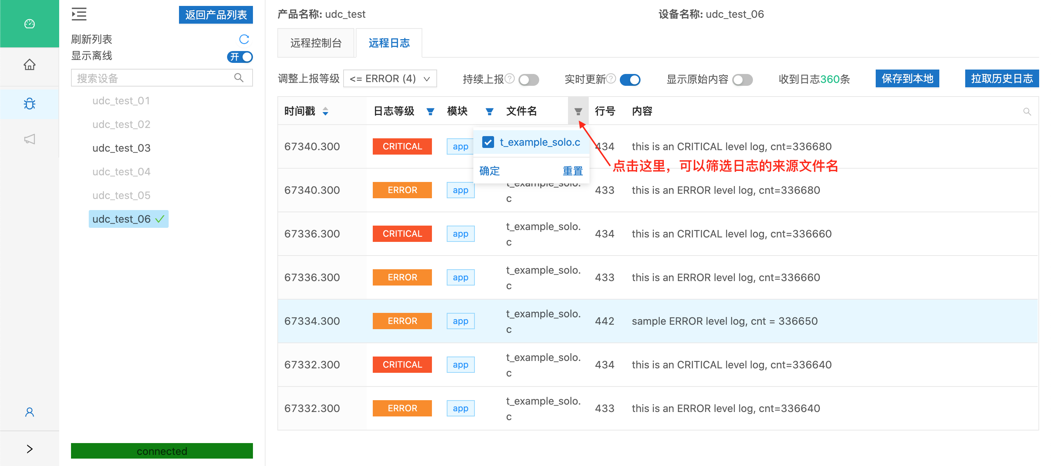The image size is (1051, 466).
Task: Open the report level ERROR (4) dropdown
Action: [390, 78]
